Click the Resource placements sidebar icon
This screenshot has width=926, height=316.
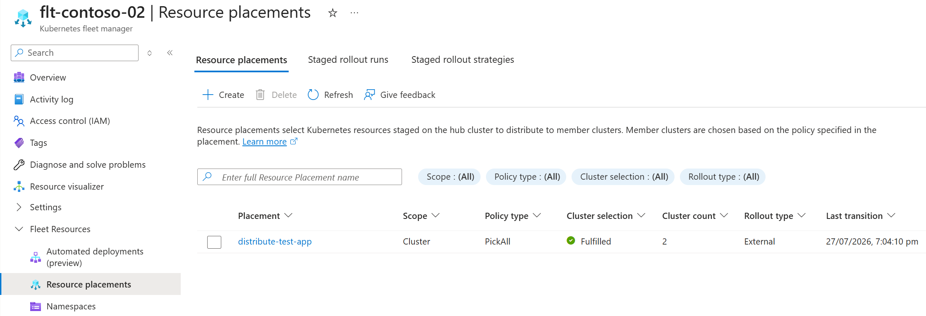pos(36,285)
